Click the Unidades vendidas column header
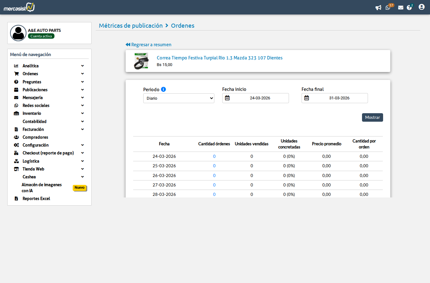This screenshot has width=430, height=283. tap(252, 144)
